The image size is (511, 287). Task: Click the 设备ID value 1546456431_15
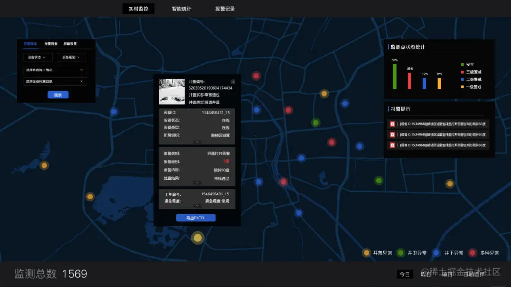(x=216, y=113)
